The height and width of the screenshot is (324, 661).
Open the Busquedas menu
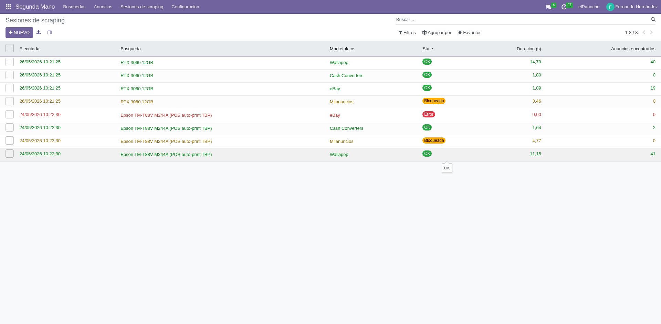tap(74, 7)
